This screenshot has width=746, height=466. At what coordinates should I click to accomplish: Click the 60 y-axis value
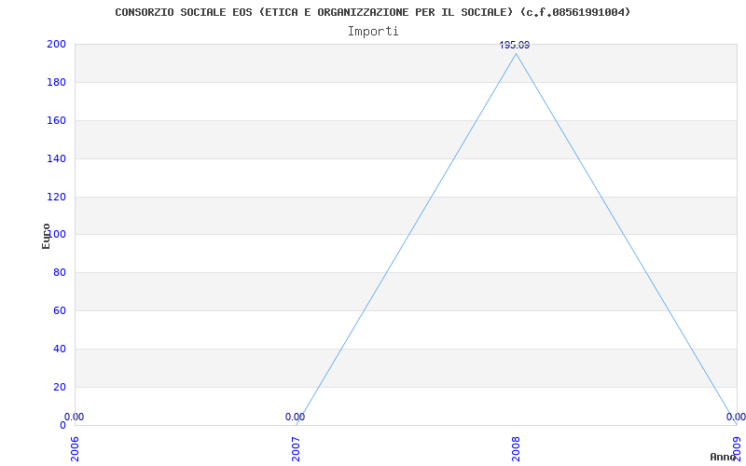(60, 311)
